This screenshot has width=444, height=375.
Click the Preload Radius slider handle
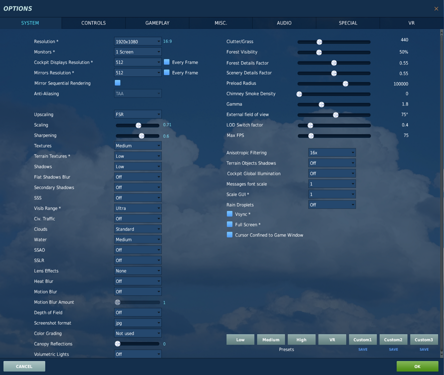(x=345, y=83)
